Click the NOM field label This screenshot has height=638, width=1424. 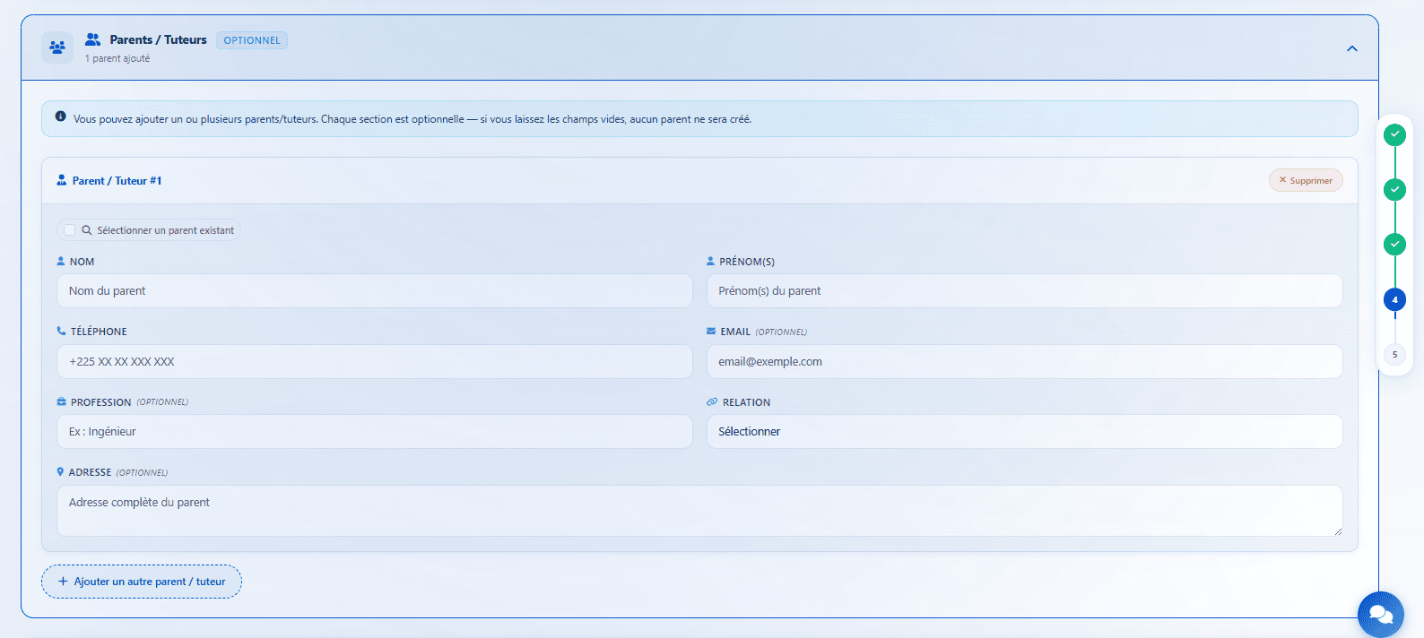82,262
